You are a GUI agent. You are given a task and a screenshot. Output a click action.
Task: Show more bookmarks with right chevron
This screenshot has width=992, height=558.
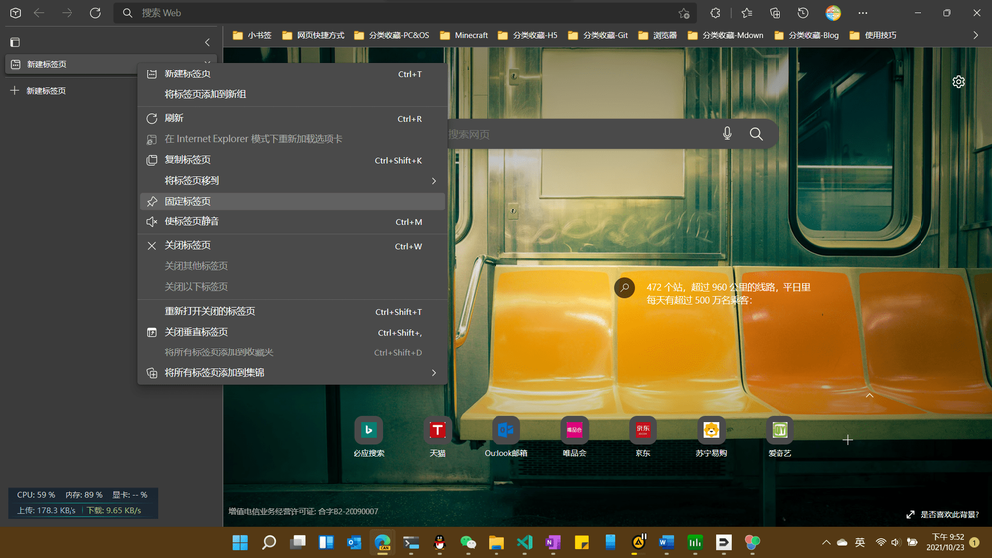[x=975, y=35]
